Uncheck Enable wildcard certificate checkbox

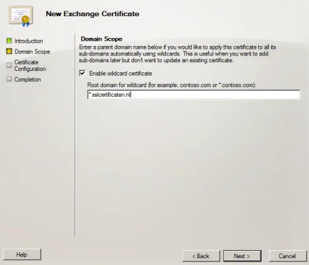[x=82, y=73]
